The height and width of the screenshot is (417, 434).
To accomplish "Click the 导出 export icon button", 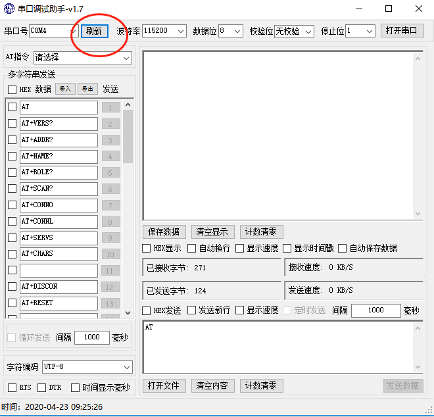I will pos(87,89).
